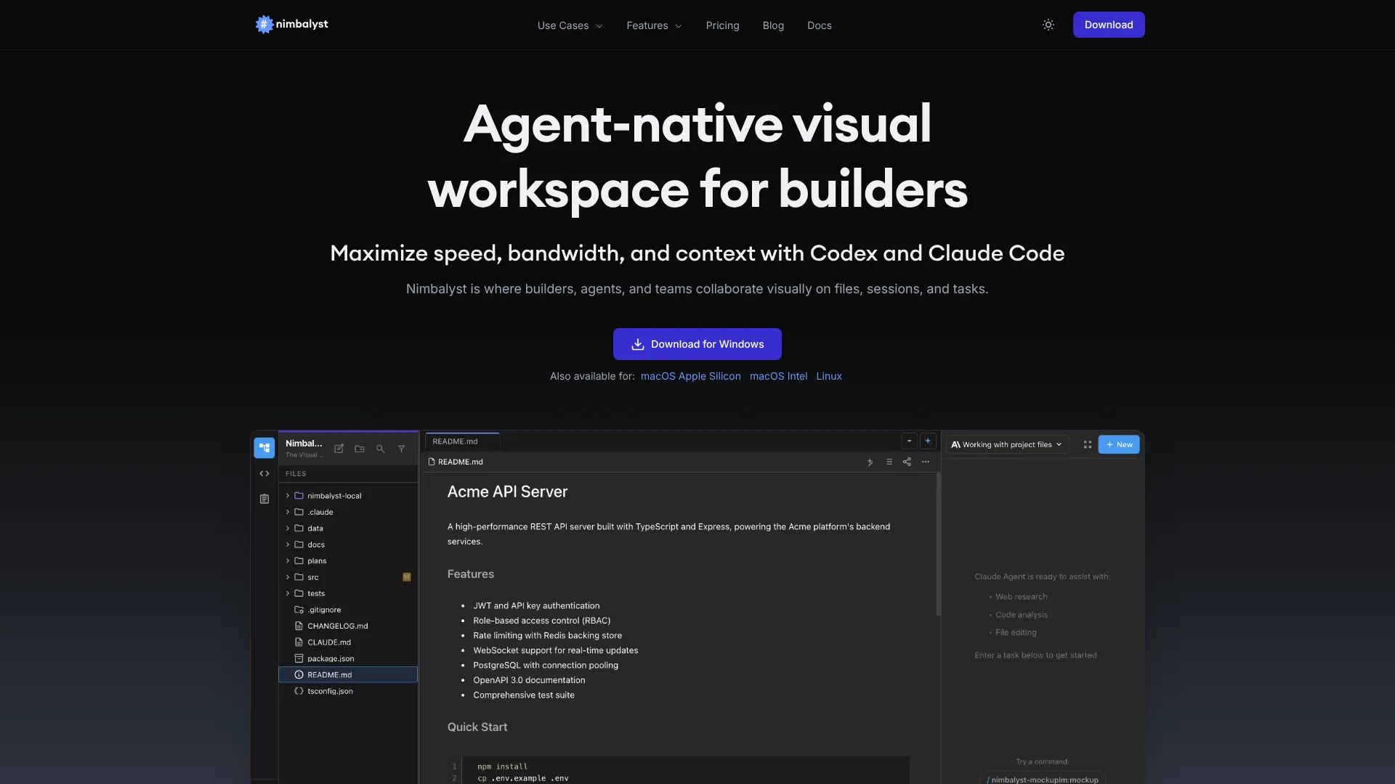
Task: Click the filter icon in Files panel
Action: 401,449
